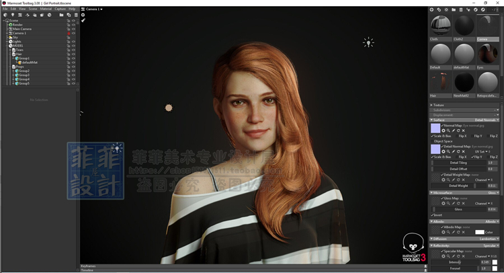Open Microsurface Gloss model dropdown

pos(493,192)
